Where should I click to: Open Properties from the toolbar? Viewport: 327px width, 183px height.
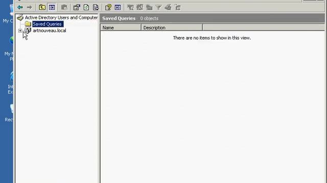click(x=77, y=8)
